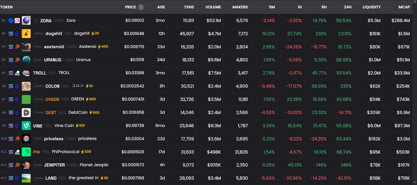Click the lightning boost 500 badge on DebtCoin

click(94, 112)
